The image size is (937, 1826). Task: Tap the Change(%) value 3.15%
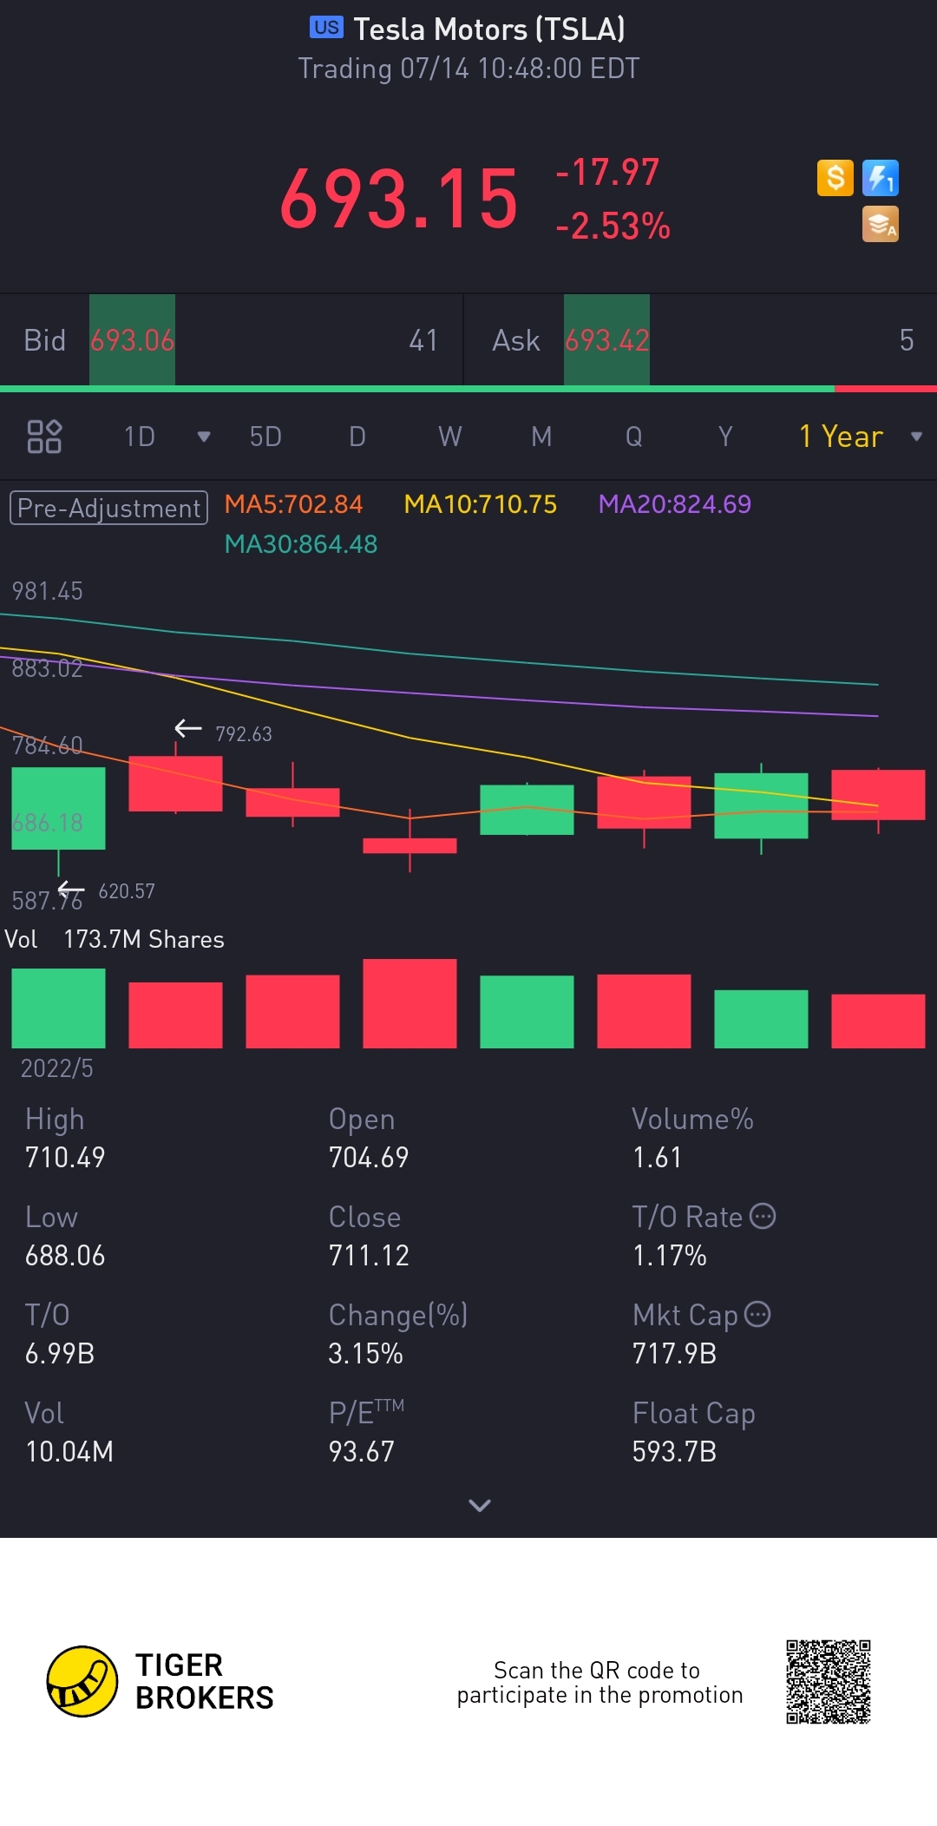365,1354
